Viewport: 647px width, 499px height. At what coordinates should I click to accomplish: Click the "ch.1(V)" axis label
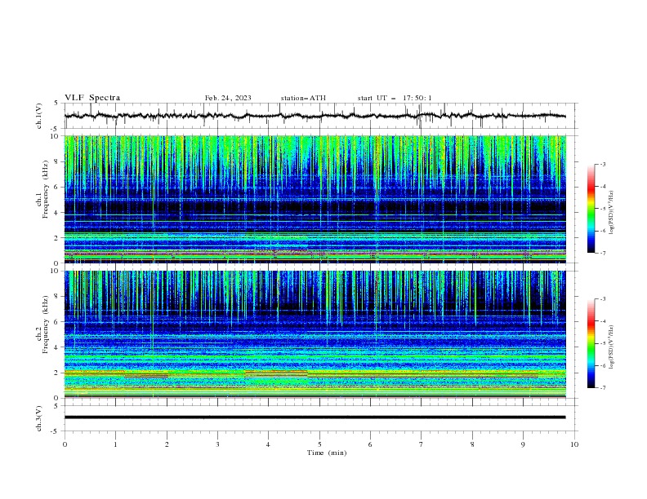click(39, 116)
